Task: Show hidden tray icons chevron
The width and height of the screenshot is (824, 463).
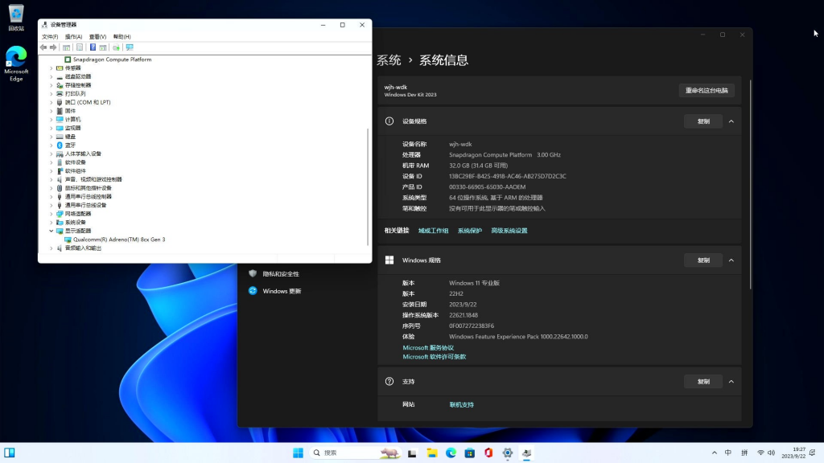Action: pos(715,453)
